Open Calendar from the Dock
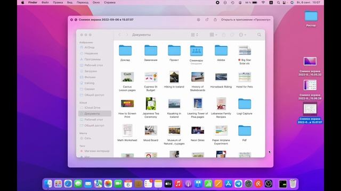Image resolution: width=341 pixels, height=191 pixels. (x=128, y=184)
